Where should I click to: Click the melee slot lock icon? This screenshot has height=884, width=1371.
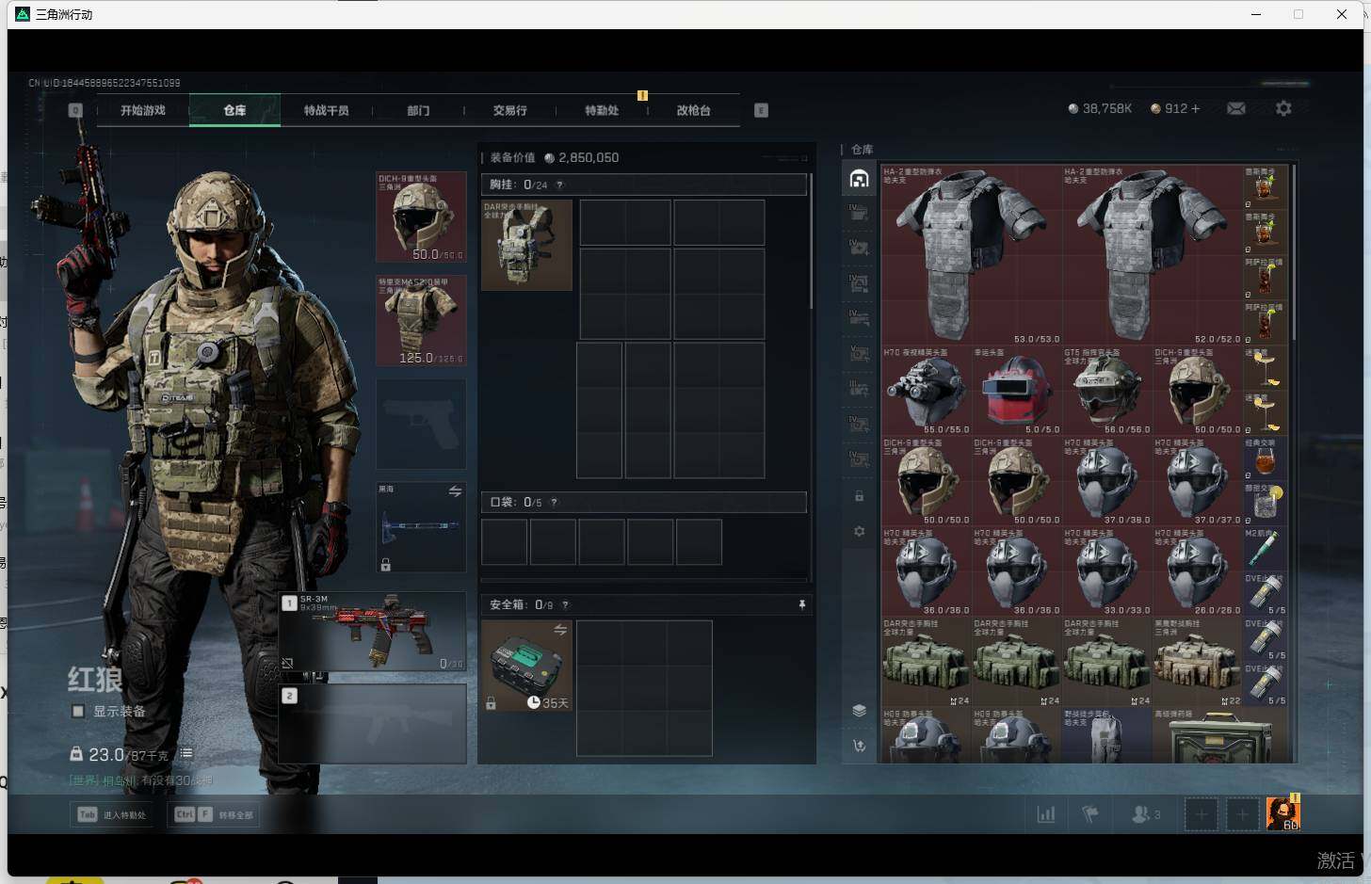click(x=385, y=565)
